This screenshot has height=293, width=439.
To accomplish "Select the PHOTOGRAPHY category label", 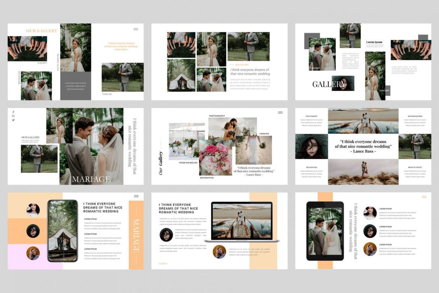I will pos(217,116).
